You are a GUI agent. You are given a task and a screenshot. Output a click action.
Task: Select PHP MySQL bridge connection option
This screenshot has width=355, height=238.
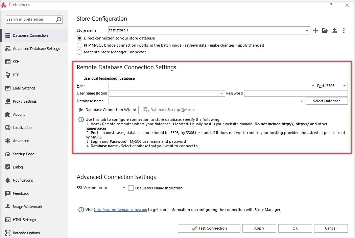pos(79,45)
